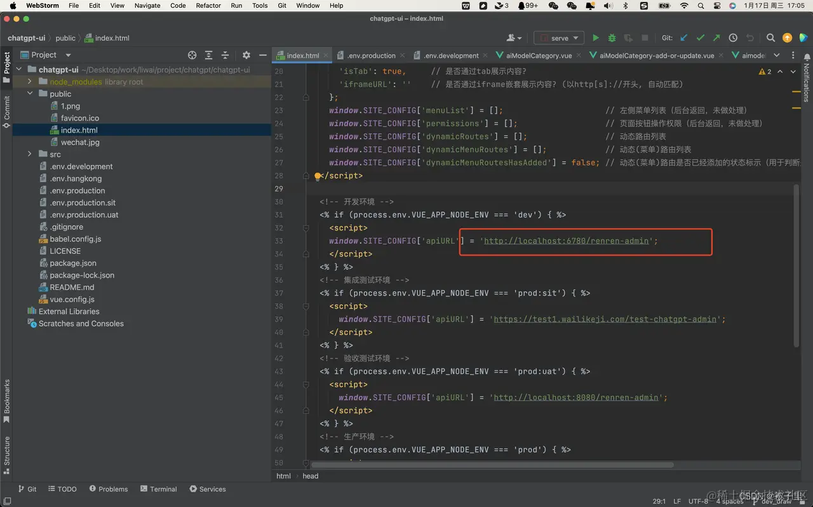Screen dimensions: 813x507
Task: Toggle the Project side tool window button
Action: (x=6, y=67)
